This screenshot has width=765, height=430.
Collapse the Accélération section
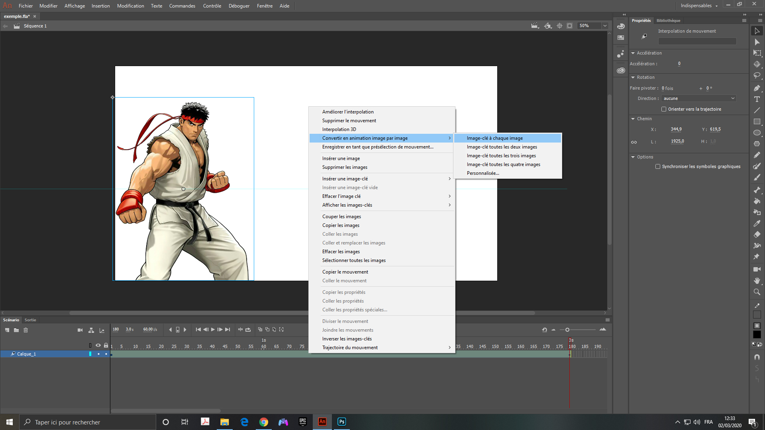[633, 53]
